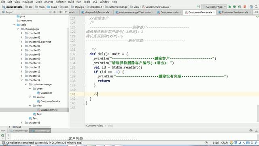Collapse all icon in Project panel header

55,12
